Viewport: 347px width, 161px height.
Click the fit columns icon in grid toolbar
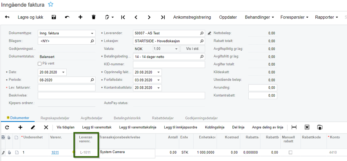click(294, 127)
